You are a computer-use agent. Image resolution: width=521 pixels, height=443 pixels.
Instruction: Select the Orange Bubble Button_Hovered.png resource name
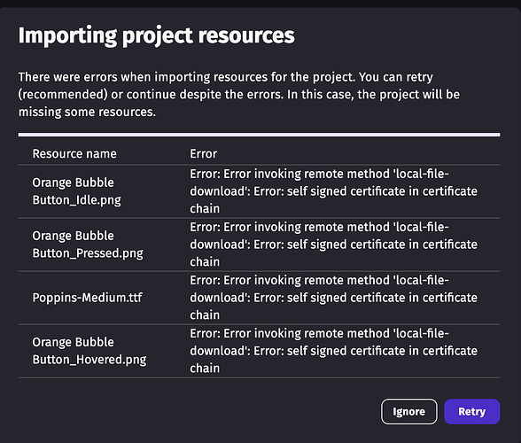point(89,351)
